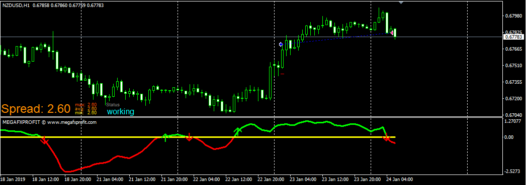526x185 pixels.
Task: Click the '23 Jan 04:00' time label
Action: (x=303, y=179)
